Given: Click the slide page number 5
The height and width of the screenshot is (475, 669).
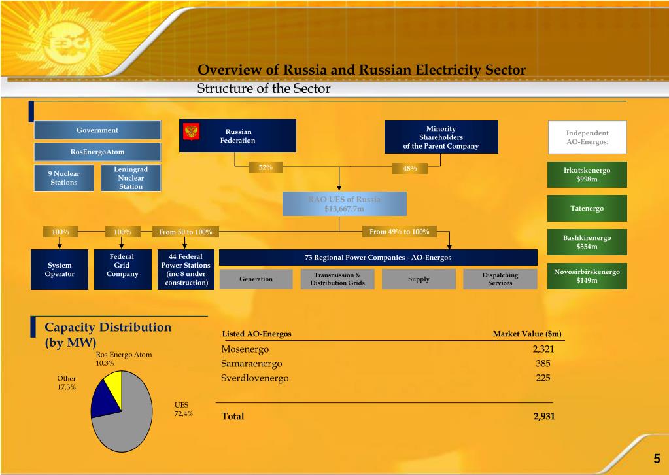Looking at the screenshot, I should 657,459.
